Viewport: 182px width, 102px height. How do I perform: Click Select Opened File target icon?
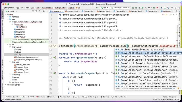(x=33, y=11)
